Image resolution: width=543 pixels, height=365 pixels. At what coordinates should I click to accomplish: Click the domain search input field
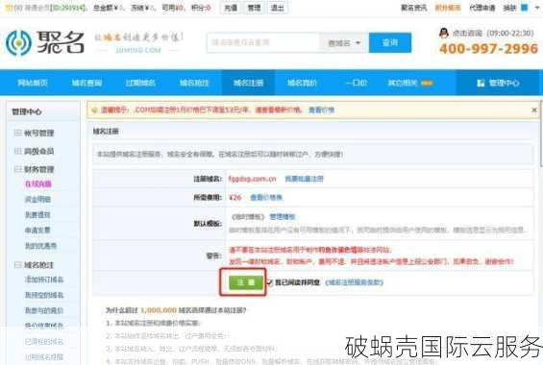tap(262, 42)
